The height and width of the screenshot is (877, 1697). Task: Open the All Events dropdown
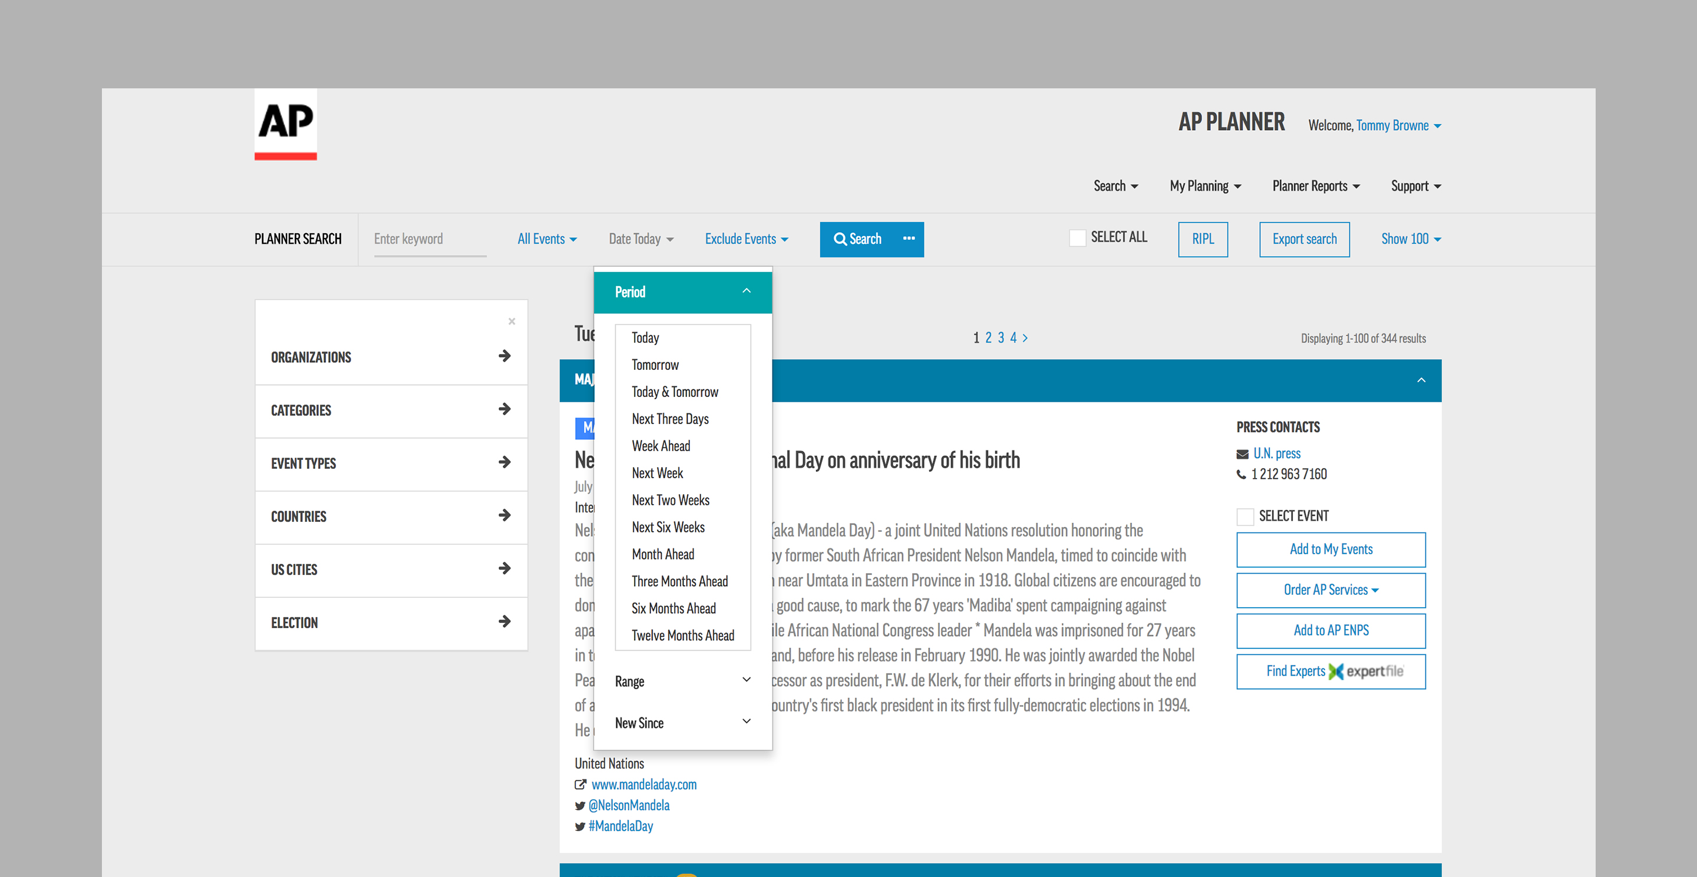coord(547,239)
